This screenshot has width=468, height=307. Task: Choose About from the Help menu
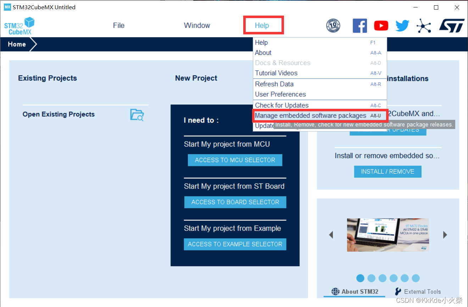[320, 53]
